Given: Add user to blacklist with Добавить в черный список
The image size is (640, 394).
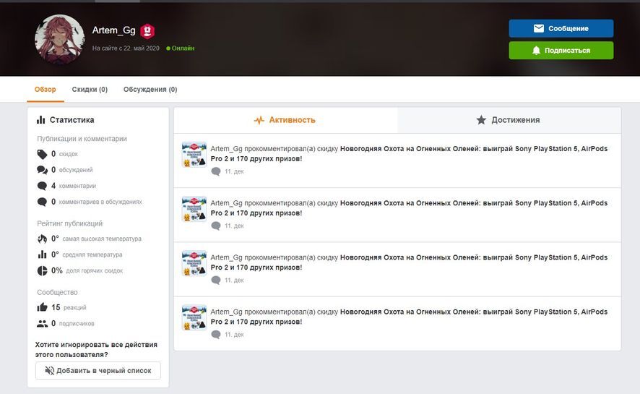Looking at the screenshot, I should pos(98,370).
